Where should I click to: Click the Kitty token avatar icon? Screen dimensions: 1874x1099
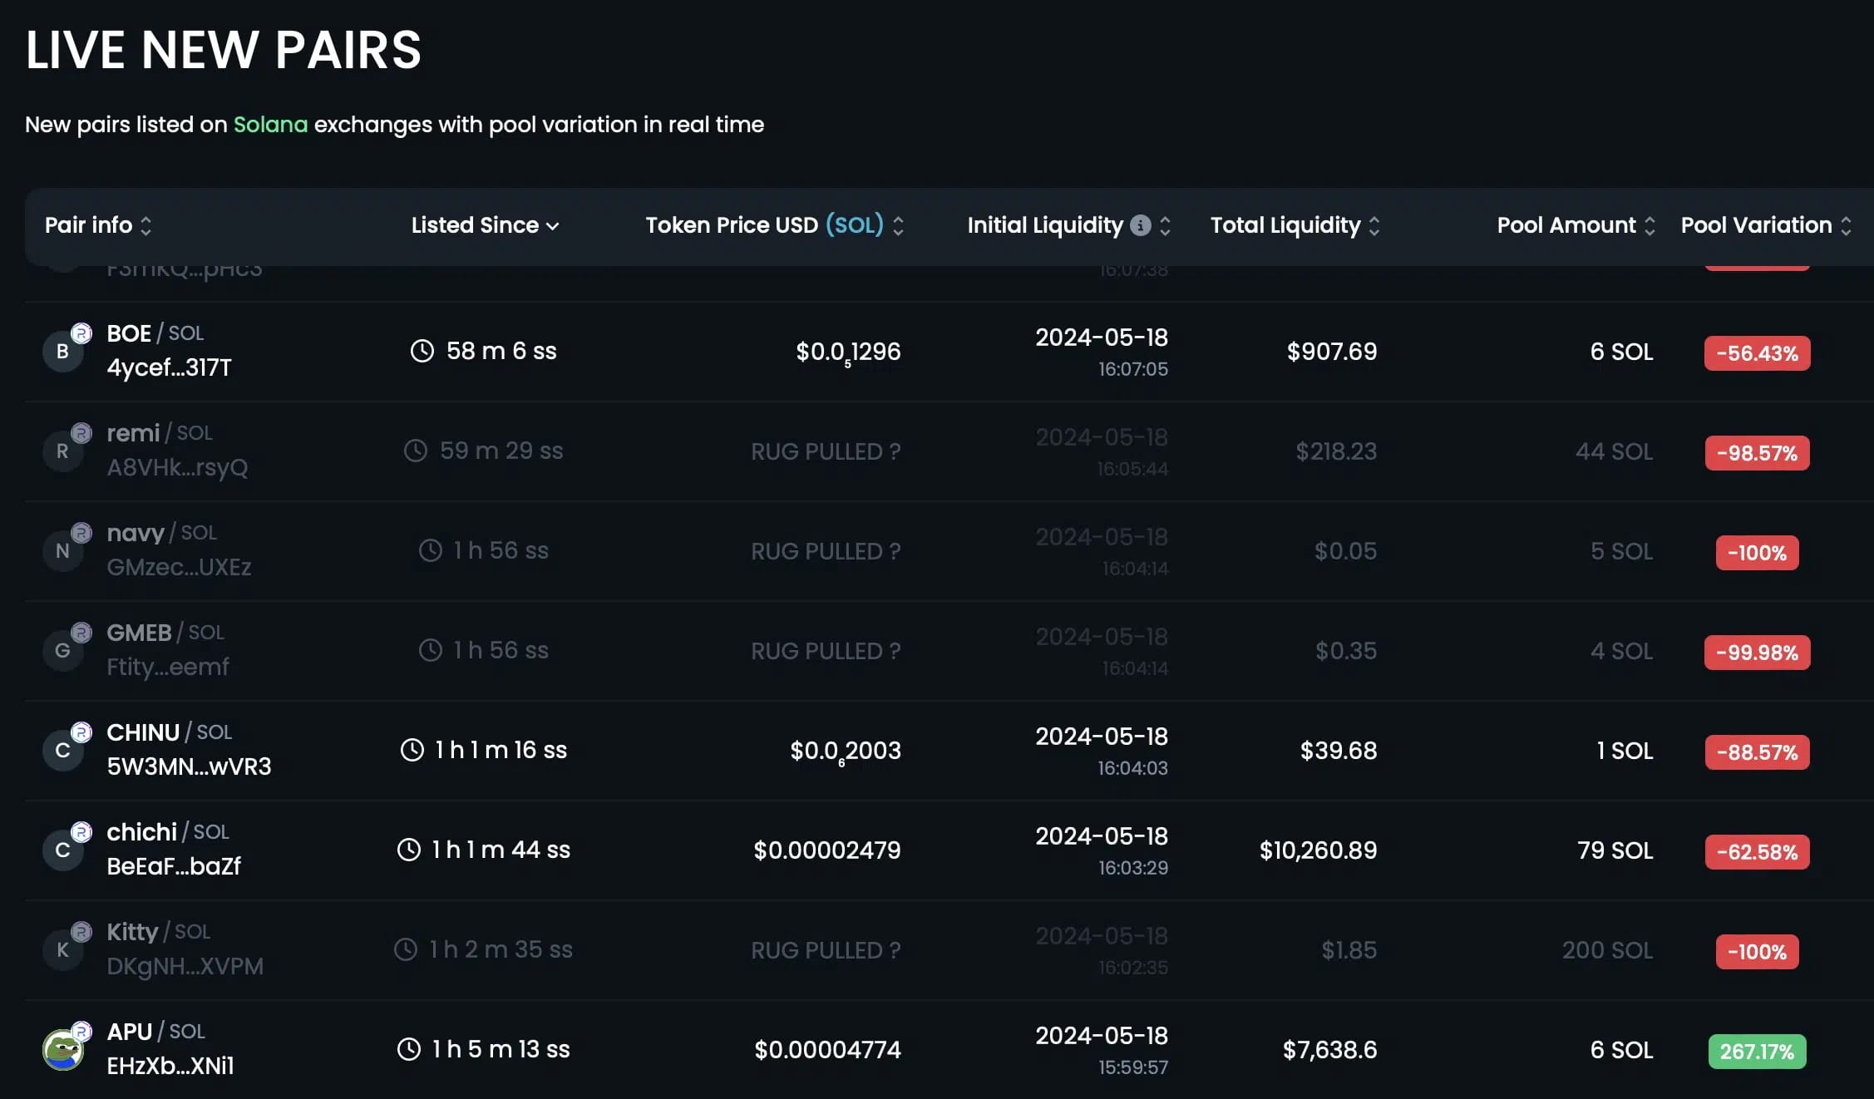coord(63,950)
